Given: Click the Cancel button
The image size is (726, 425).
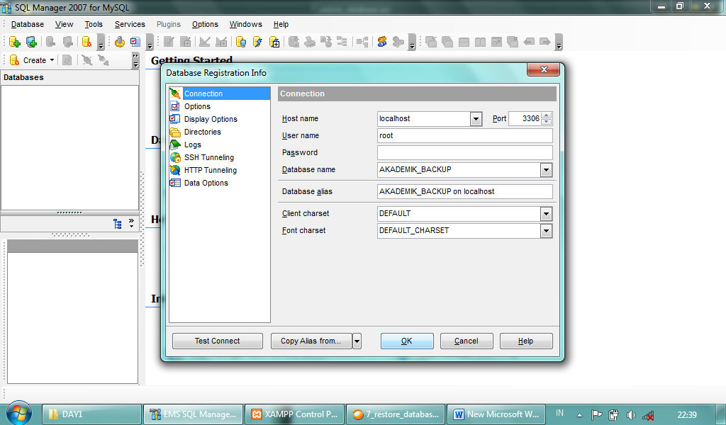Looking at the screenshot, I should tap(467, 341).
